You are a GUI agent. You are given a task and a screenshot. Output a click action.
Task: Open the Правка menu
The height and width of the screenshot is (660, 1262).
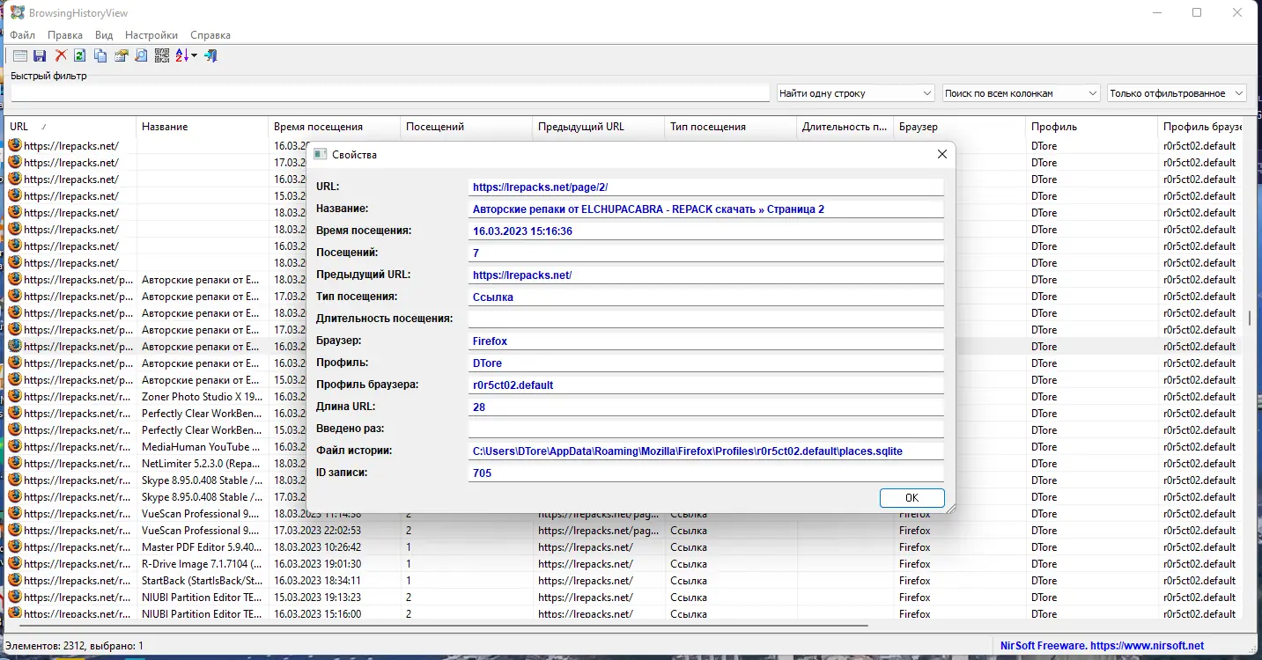coord(65,35)
